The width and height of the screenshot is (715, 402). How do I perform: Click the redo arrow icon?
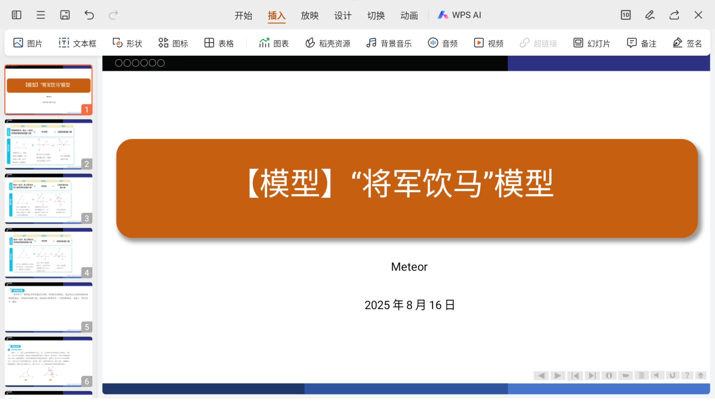113,15
